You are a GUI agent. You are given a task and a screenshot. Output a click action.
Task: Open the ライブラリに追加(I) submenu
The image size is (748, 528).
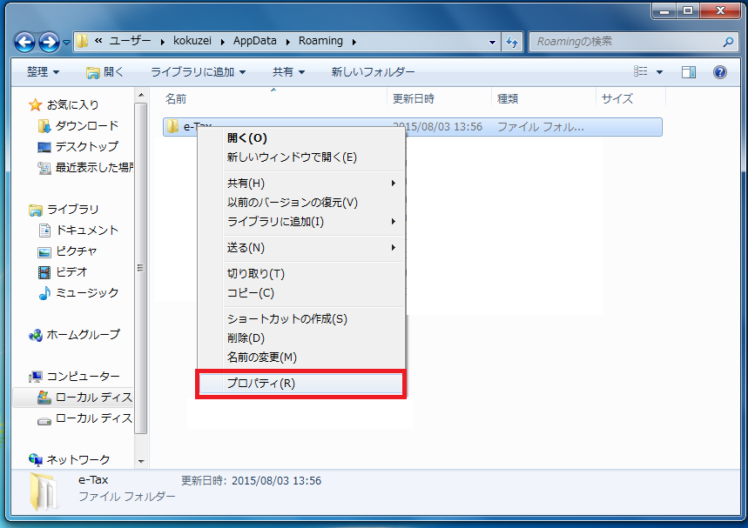coord(301,221)
